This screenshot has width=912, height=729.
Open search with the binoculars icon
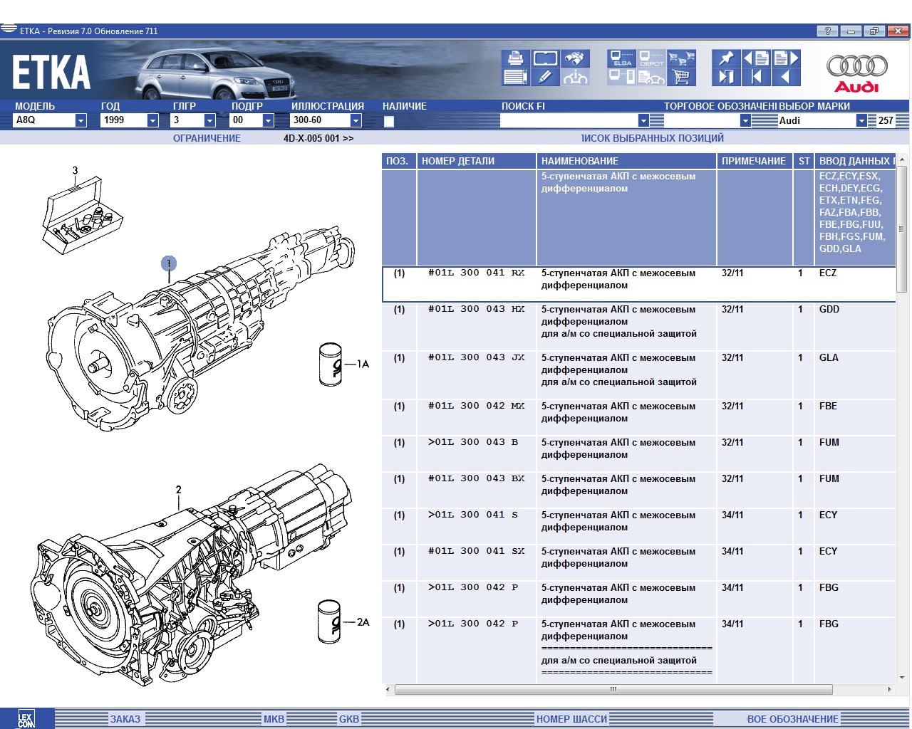(x=575, y=58)
